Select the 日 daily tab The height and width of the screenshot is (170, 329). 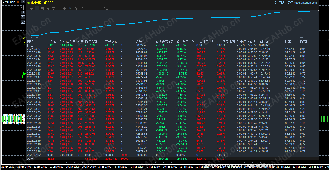click(37, 8)
